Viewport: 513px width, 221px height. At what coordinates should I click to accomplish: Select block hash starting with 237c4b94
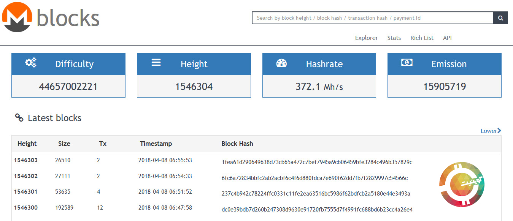click(x=316, y=194)
